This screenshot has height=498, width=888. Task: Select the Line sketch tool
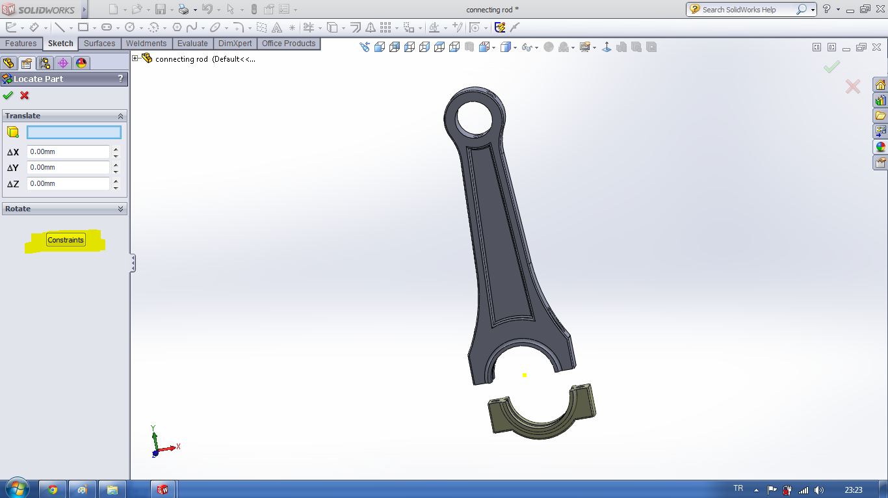coord(59,27)
